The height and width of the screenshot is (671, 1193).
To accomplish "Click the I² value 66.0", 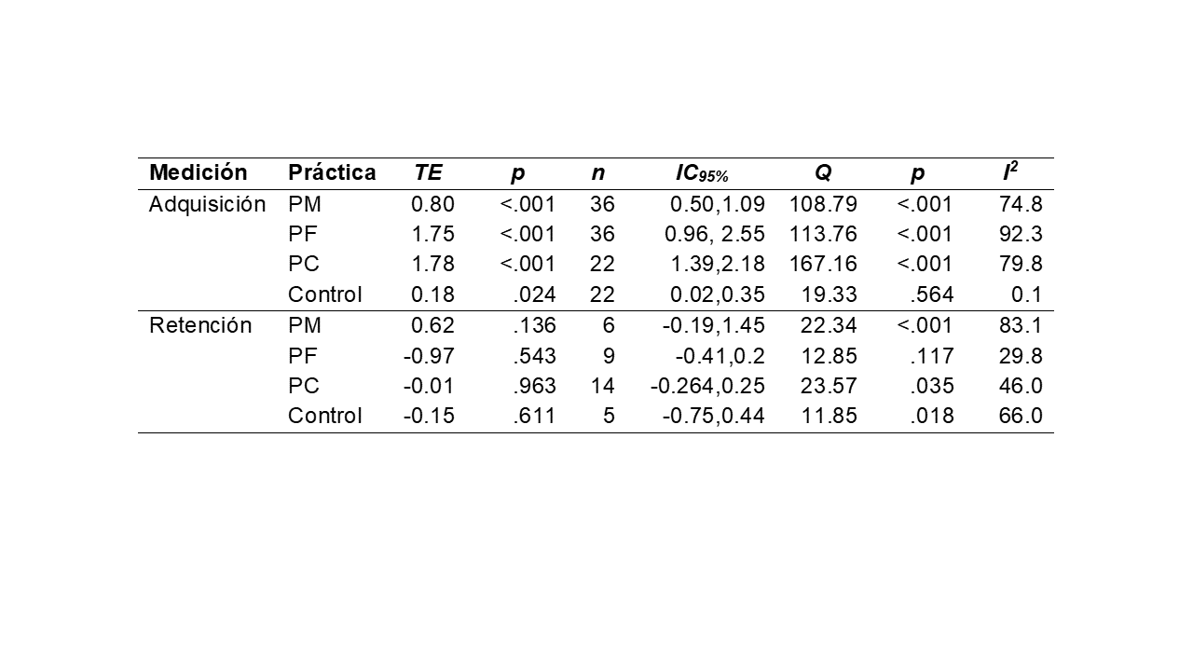I will [1019, 416].
